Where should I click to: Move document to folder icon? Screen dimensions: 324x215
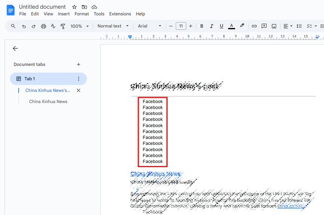[84, 7]
